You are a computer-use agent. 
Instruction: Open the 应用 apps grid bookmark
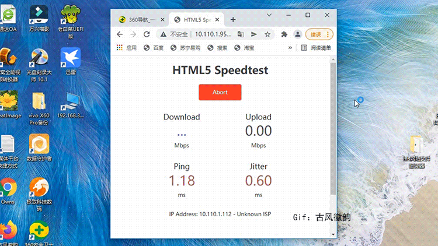tap(127, 48)
